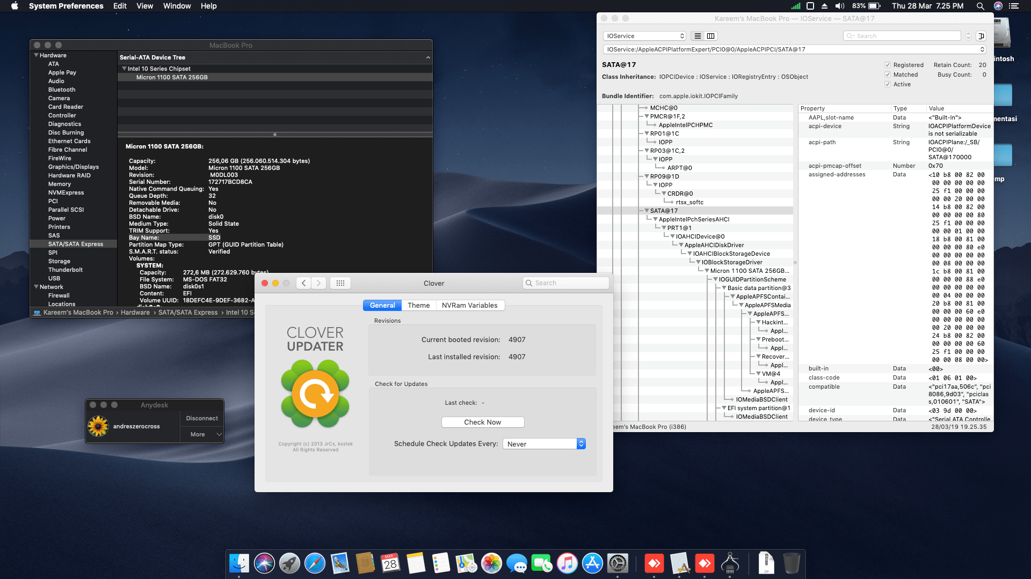The height and width of the screenshot is (579, 1031).
Task: Switch IORegistryExplorer to column view icon
Action: coord(710,36)
